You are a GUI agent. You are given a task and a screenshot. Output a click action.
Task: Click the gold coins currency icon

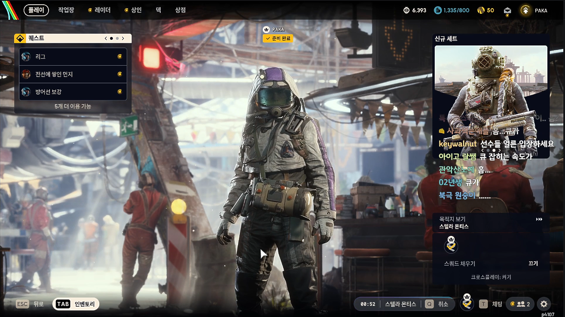tap(481, 10)
